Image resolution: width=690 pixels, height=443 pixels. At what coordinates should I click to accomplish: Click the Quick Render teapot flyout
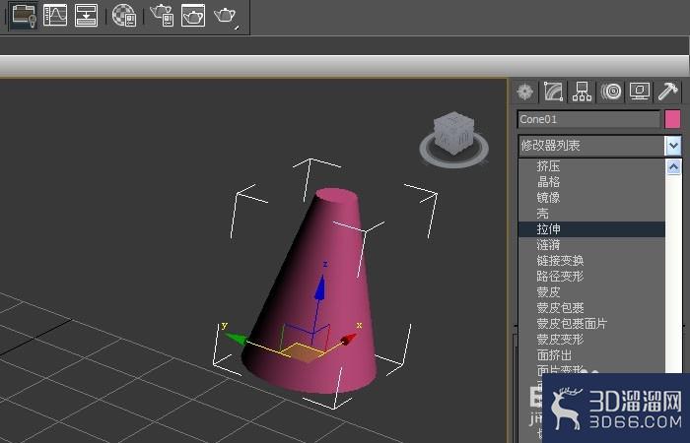(x=226, y=17)
